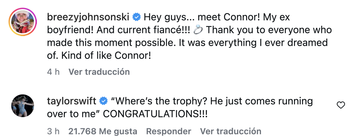353x139 pixels.
Task: Like taylorswift's comment with the heart icon
Action: 341,106
